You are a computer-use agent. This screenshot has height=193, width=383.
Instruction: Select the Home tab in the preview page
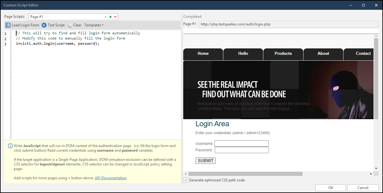(x=203, y=54)
